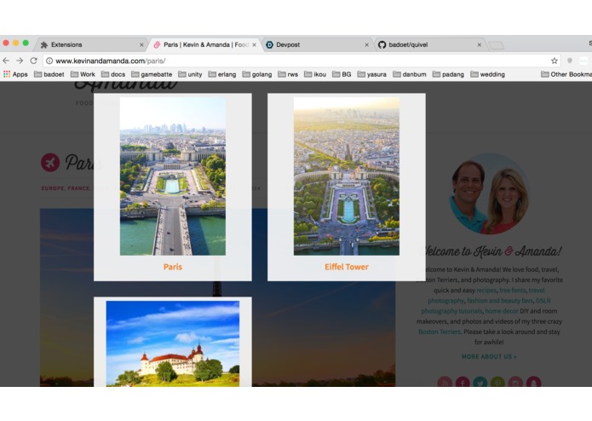The width and height of the screenshot is (592, 421).
Task: Open the padang bookmarks folder
Action: [x=449, y=74]
